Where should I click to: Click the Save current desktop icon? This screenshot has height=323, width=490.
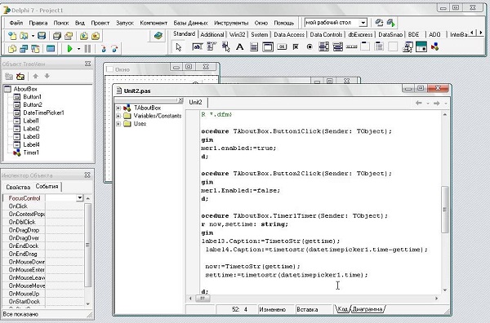point(379,23)
